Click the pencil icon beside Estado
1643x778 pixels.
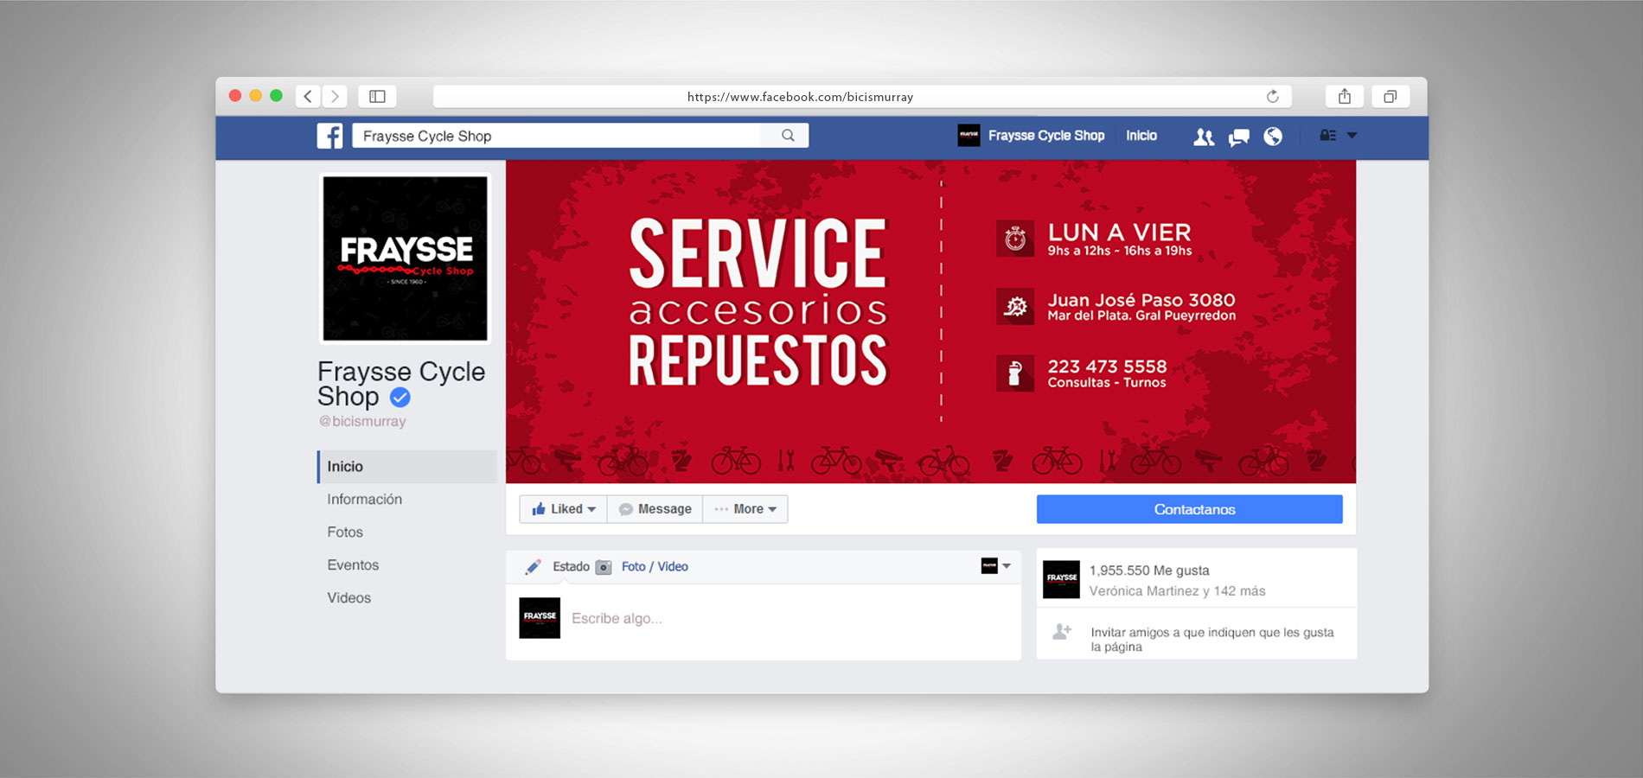point(534,566)
